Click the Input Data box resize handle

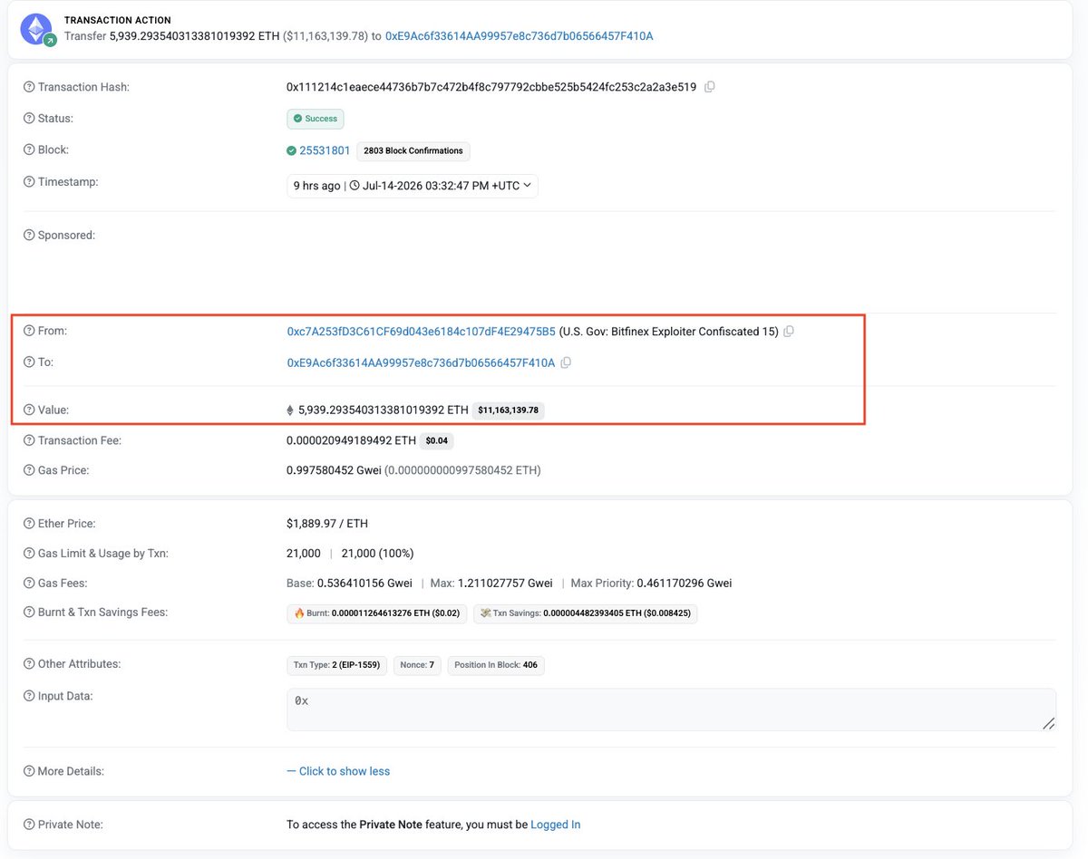coord(1048,723)
